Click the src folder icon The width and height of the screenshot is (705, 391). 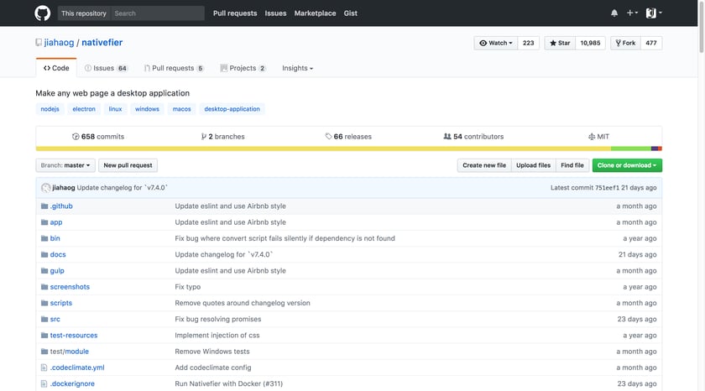click(x=44, y=320)
